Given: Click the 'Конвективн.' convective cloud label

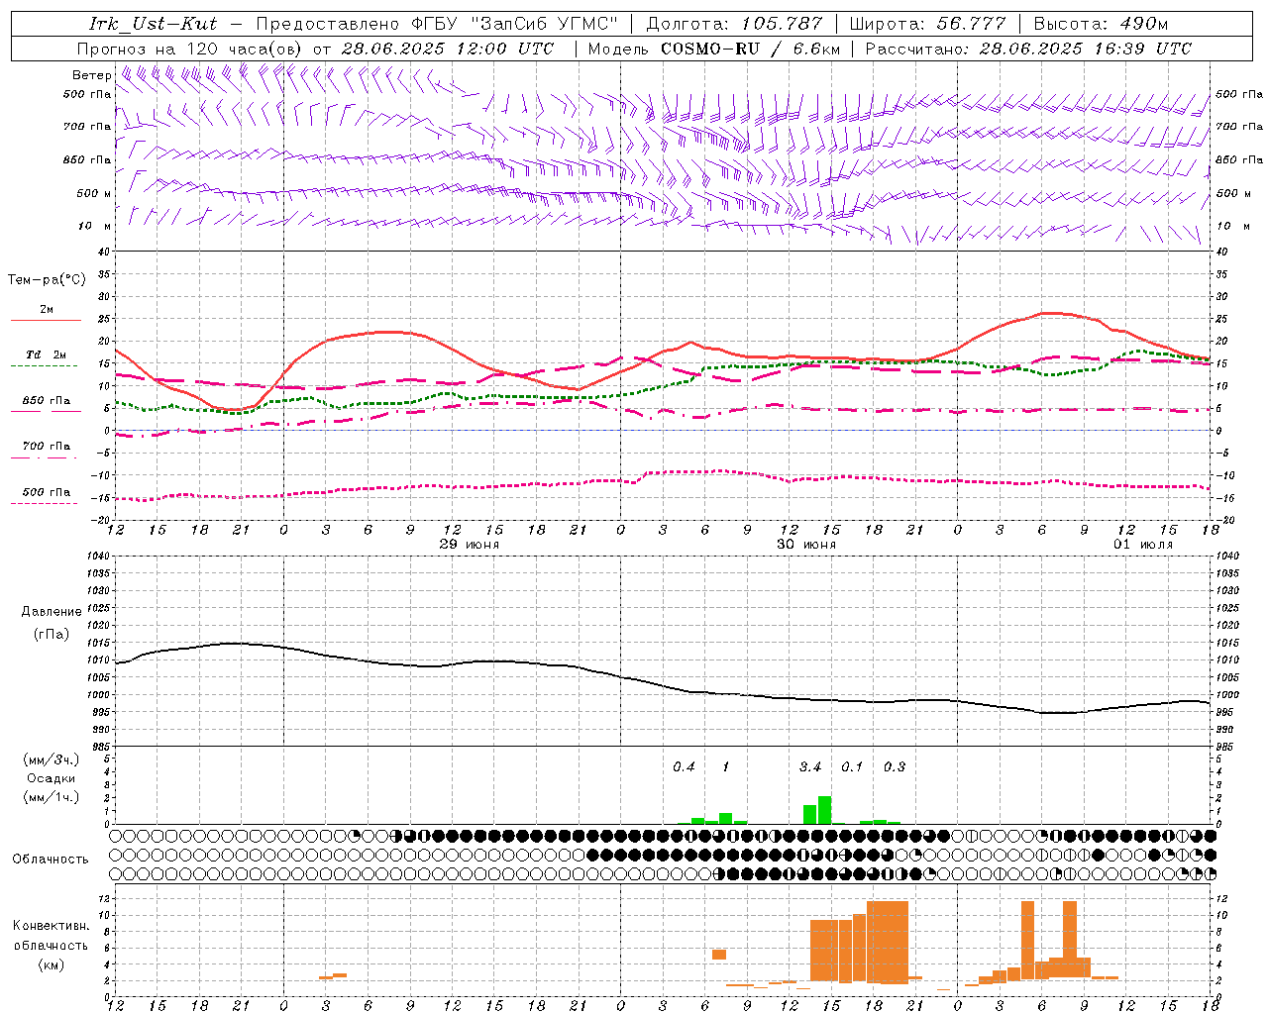Looking at the screenshot, I should 52,926.
